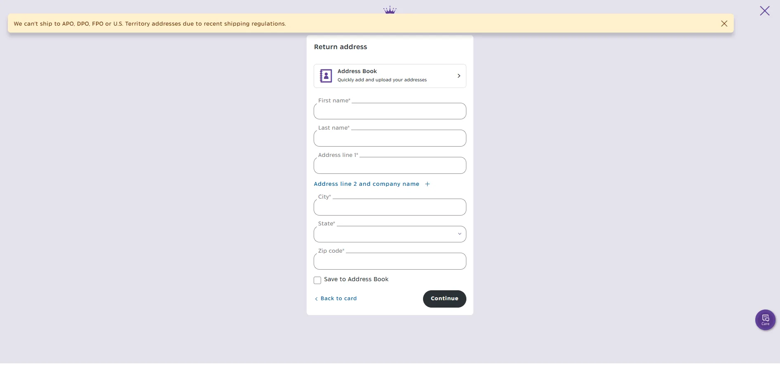The height and width of the screenshot is (365, 780).
Task: Click the APO/DPO shipping warning message text
Action: 150,24
